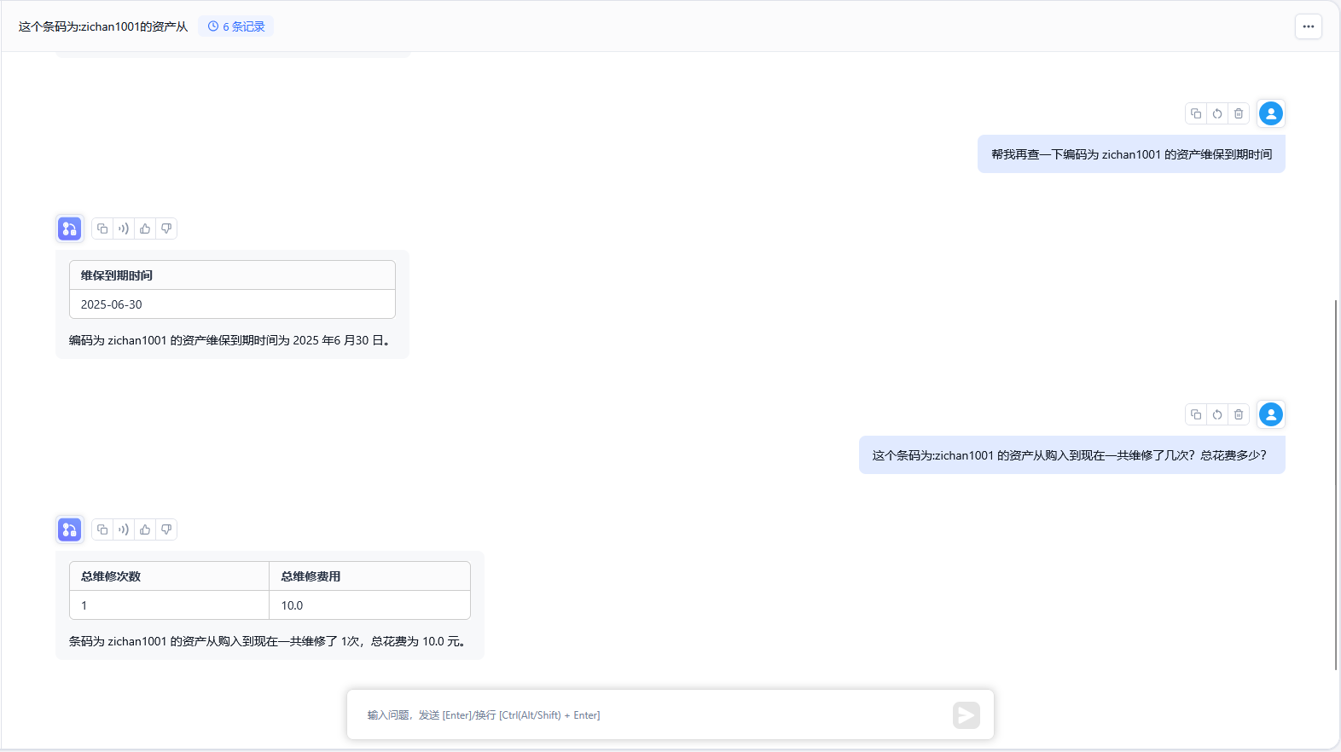Click the chat's vertical scrollbar thumb
This screenshot has height=752, width=1341.
pos(1336,484)
